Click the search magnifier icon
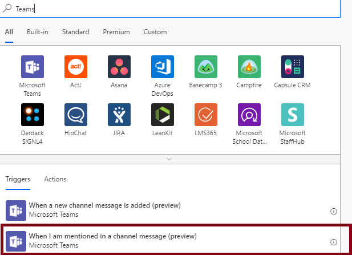The width and height of the screenshot is (352, 255). [x=7, y=9]
